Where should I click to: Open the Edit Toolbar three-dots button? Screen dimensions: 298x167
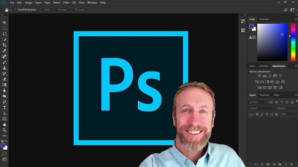[4, 136]
